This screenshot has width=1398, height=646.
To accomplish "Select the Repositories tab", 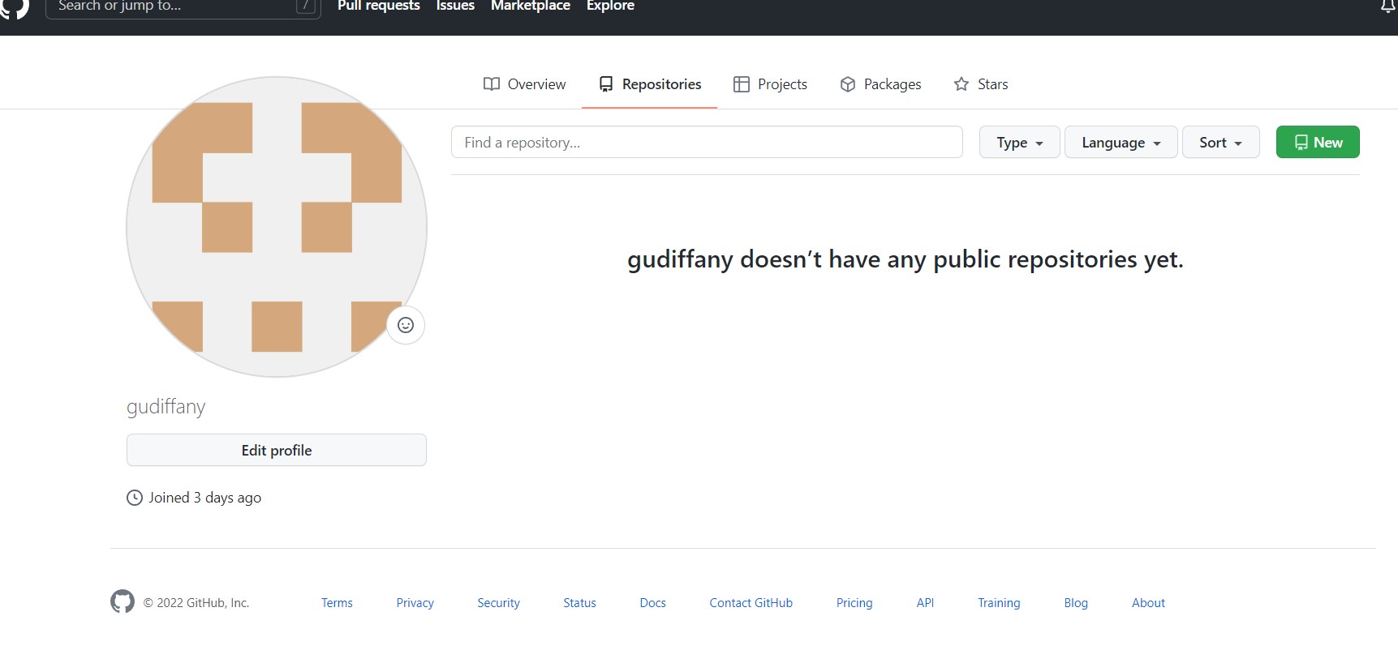I will (x=649, y=84).
